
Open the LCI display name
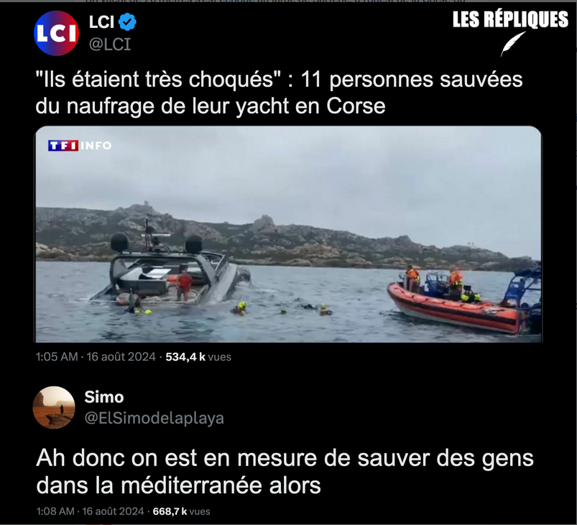pyautogui.click(x=101, y=22)
